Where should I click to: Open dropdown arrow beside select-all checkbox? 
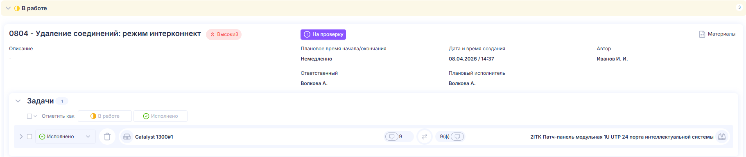pyautogui.click(x=35, y=116)
